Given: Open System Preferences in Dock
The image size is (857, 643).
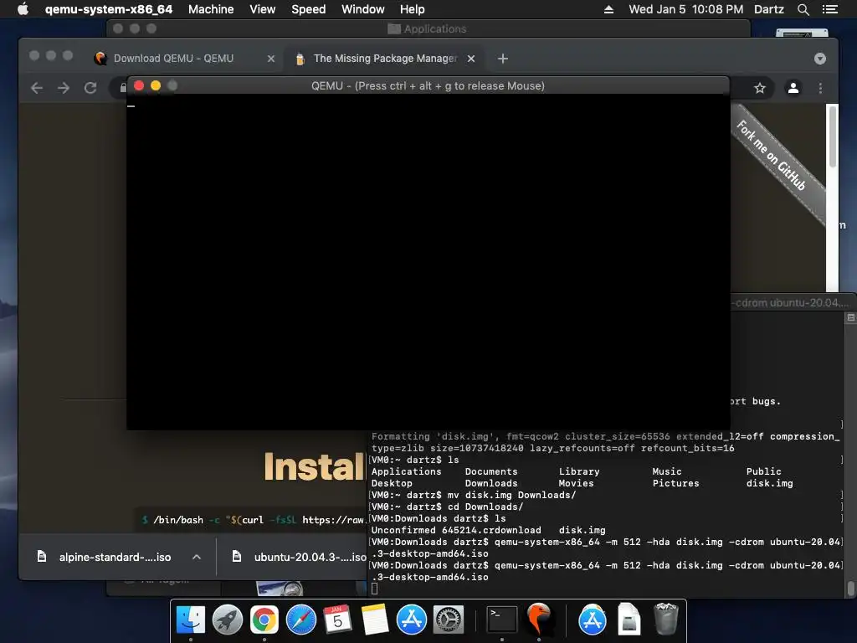Looking at the screenshot, I should (449, 620).
